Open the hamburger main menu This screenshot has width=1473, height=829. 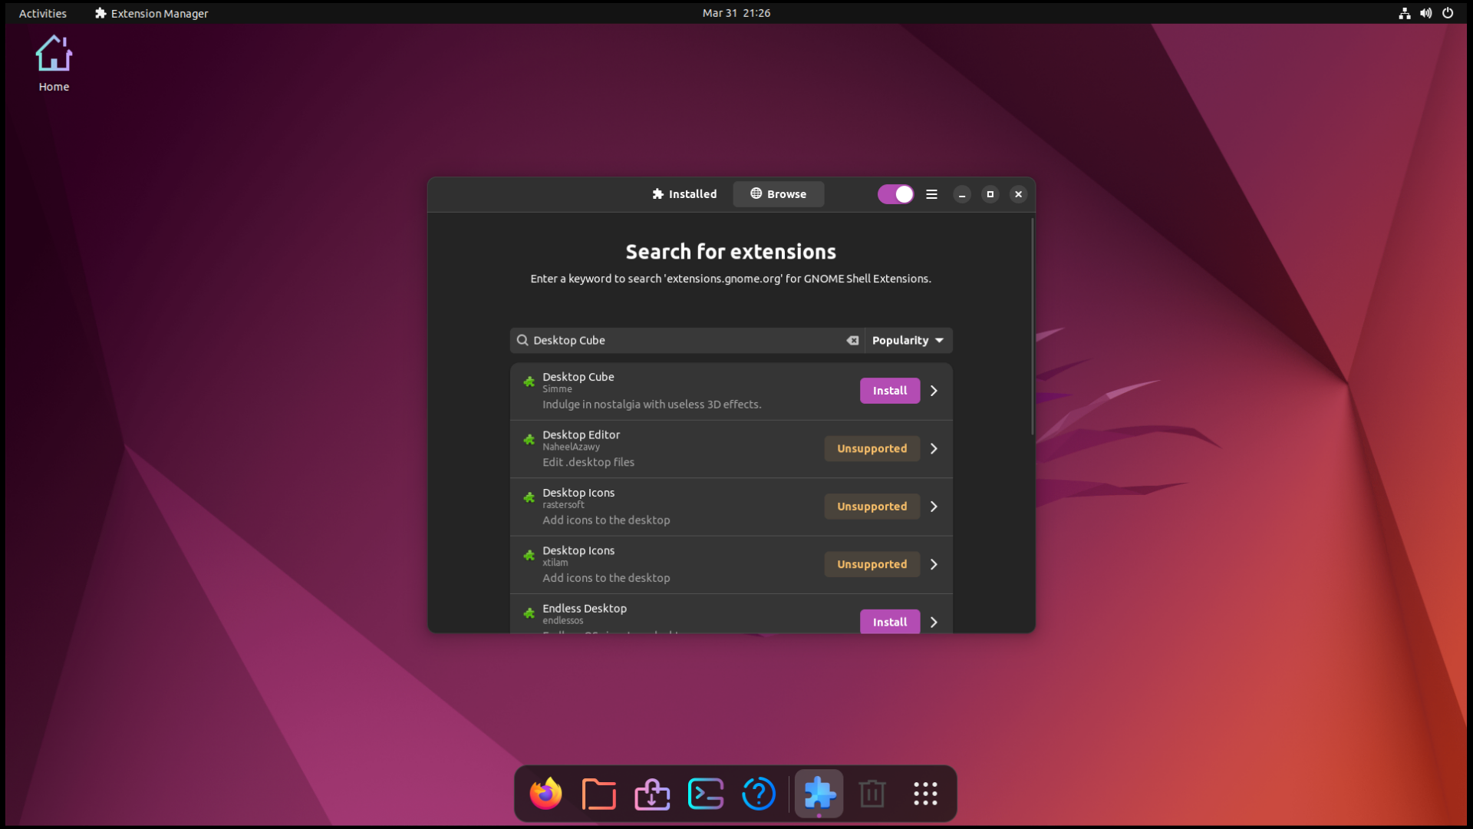pos(931,194)
